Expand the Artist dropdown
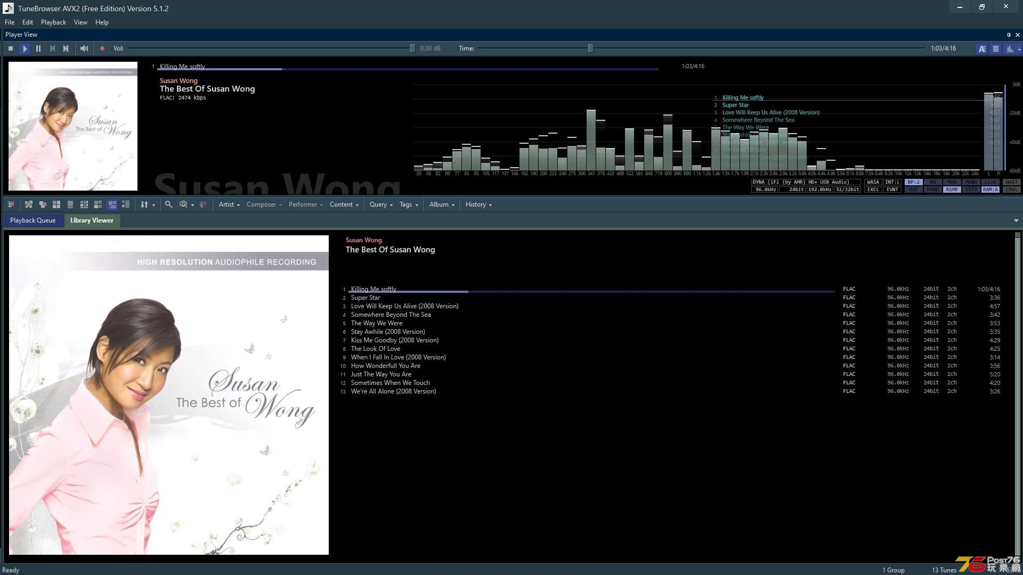The height and width of the screenshot is (575, 1023). pos(229,204)
